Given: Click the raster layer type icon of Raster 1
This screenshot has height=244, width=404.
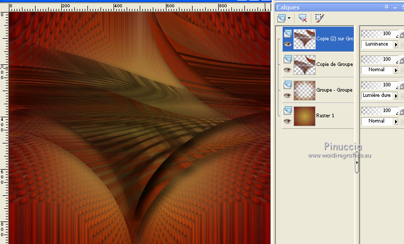Looking at the screenshot, I should (x=288, y=110).
